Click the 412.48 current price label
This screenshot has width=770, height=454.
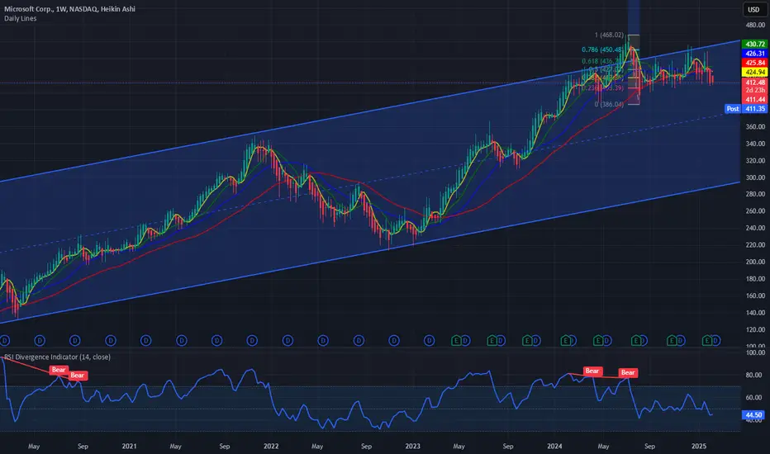[x=755, y=83]
